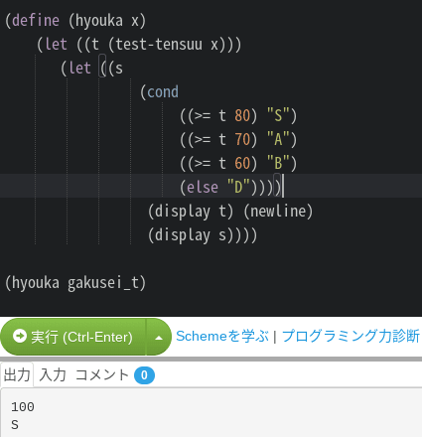Image resolution: width=422 pixels, height=437 pixels.
Task: Click the number 70 in the condition
Action: 242,139
